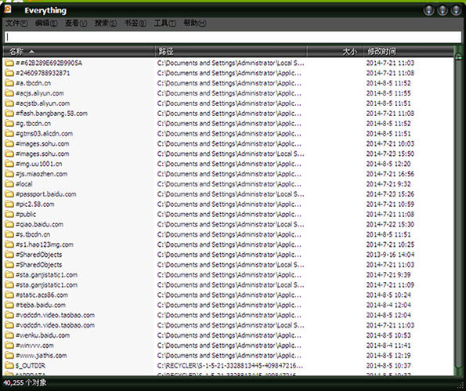Viewport: 466px width, 391px height.
Task: Select the #sta.ganjistatic1.com row dated 2014-7-21 9:39
Action: [x=228, y=275]
